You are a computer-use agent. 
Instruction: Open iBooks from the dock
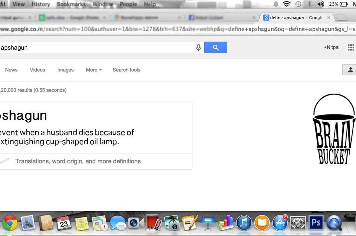(x=262, y=223)
